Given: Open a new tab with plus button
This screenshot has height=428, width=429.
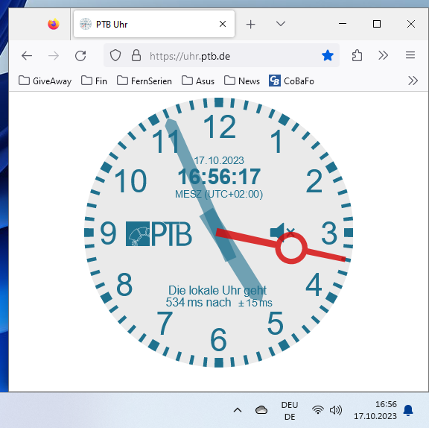Looking at the screenshot, I should 250,25.
